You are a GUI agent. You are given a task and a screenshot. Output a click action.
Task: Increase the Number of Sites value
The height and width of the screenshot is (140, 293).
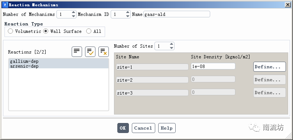coord(172,44)
